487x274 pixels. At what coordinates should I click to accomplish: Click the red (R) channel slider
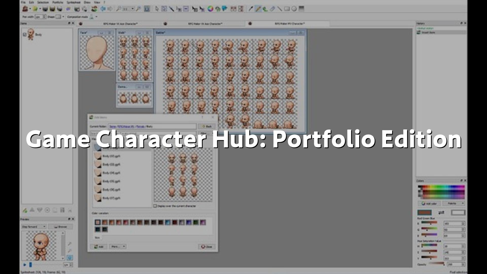[x=429, y=223]
